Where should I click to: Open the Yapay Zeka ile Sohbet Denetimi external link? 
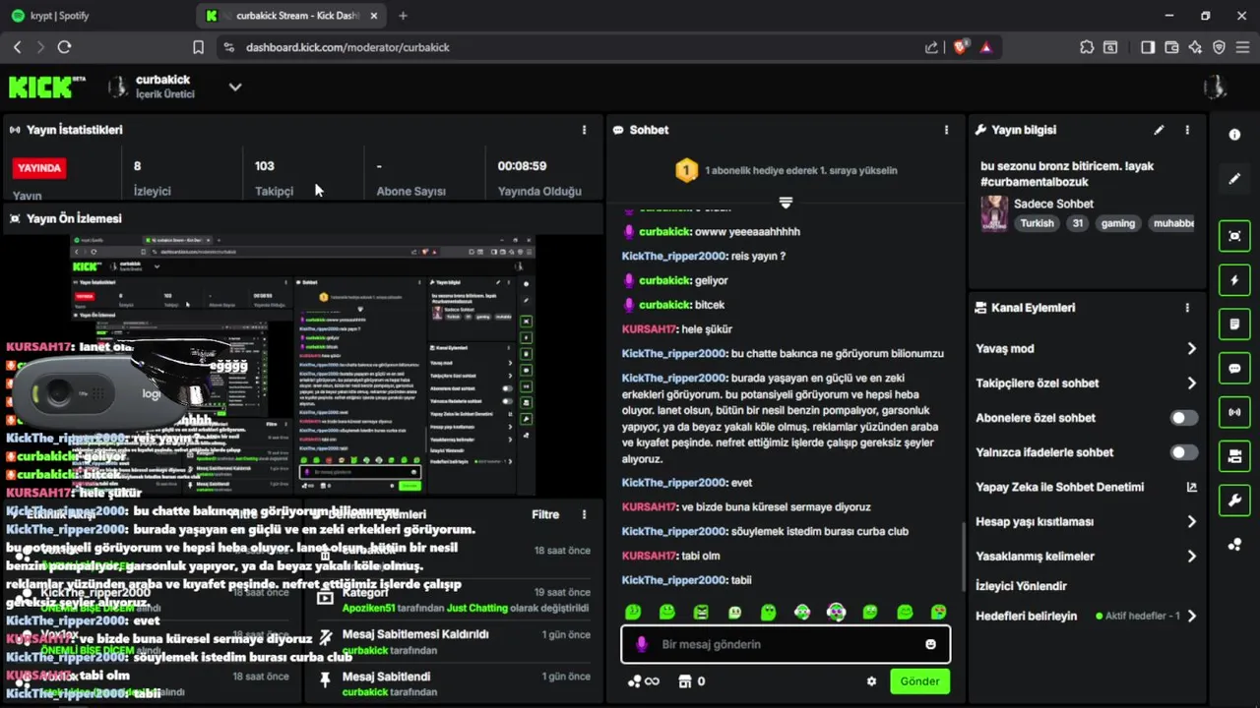(x=1191, y=487)
